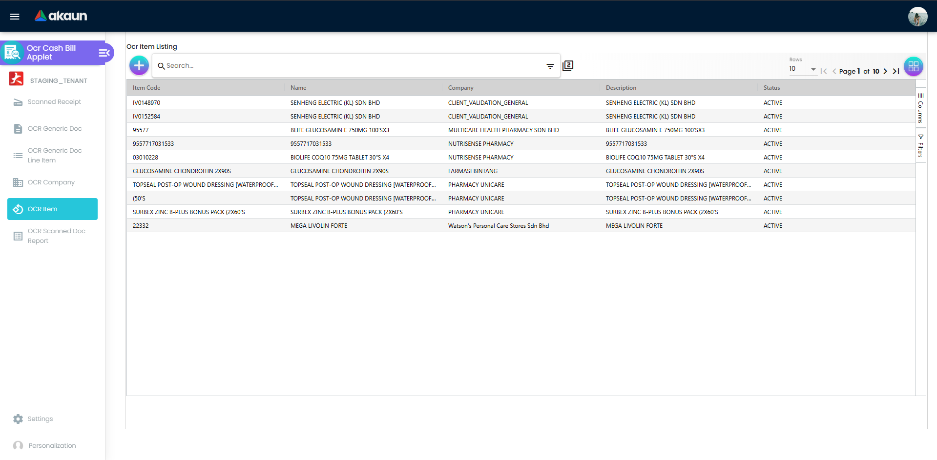
Task: Sort by Item Code column header
Action: coord(206,88)
